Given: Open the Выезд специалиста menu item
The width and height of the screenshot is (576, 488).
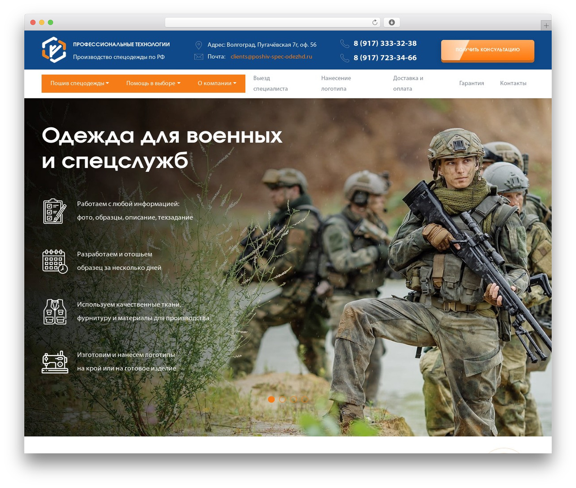Looking at the screenshot, I should [270, 83].
